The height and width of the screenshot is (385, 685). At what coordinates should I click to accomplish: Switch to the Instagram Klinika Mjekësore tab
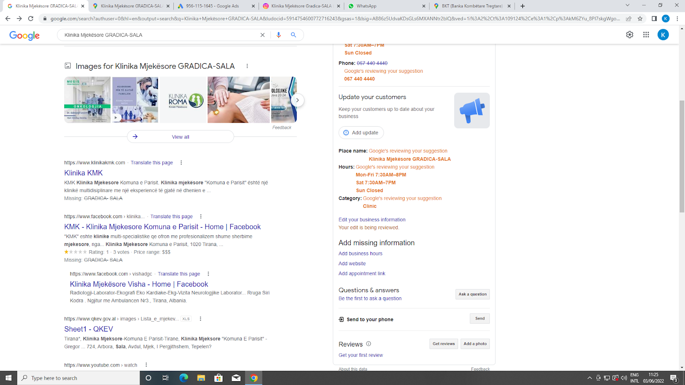(x=301, y=6)
